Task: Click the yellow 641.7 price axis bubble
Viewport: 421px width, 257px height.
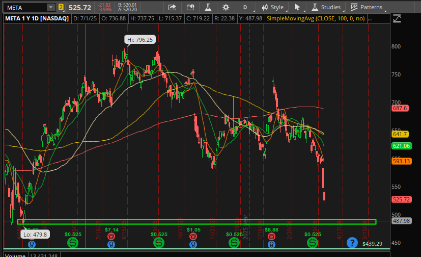Action: click(400, 134)
